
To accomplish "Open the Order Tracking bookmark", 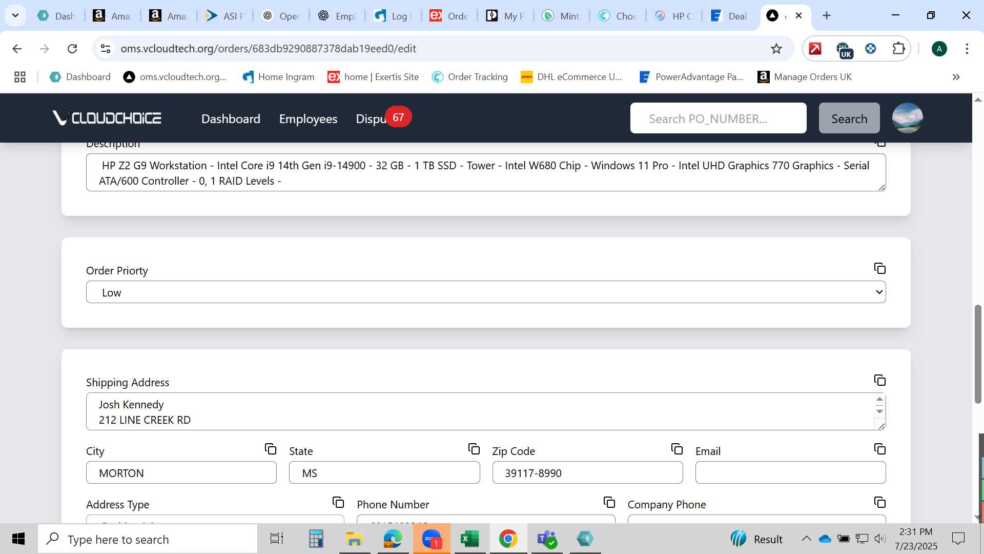I will [x=470, y=77].
